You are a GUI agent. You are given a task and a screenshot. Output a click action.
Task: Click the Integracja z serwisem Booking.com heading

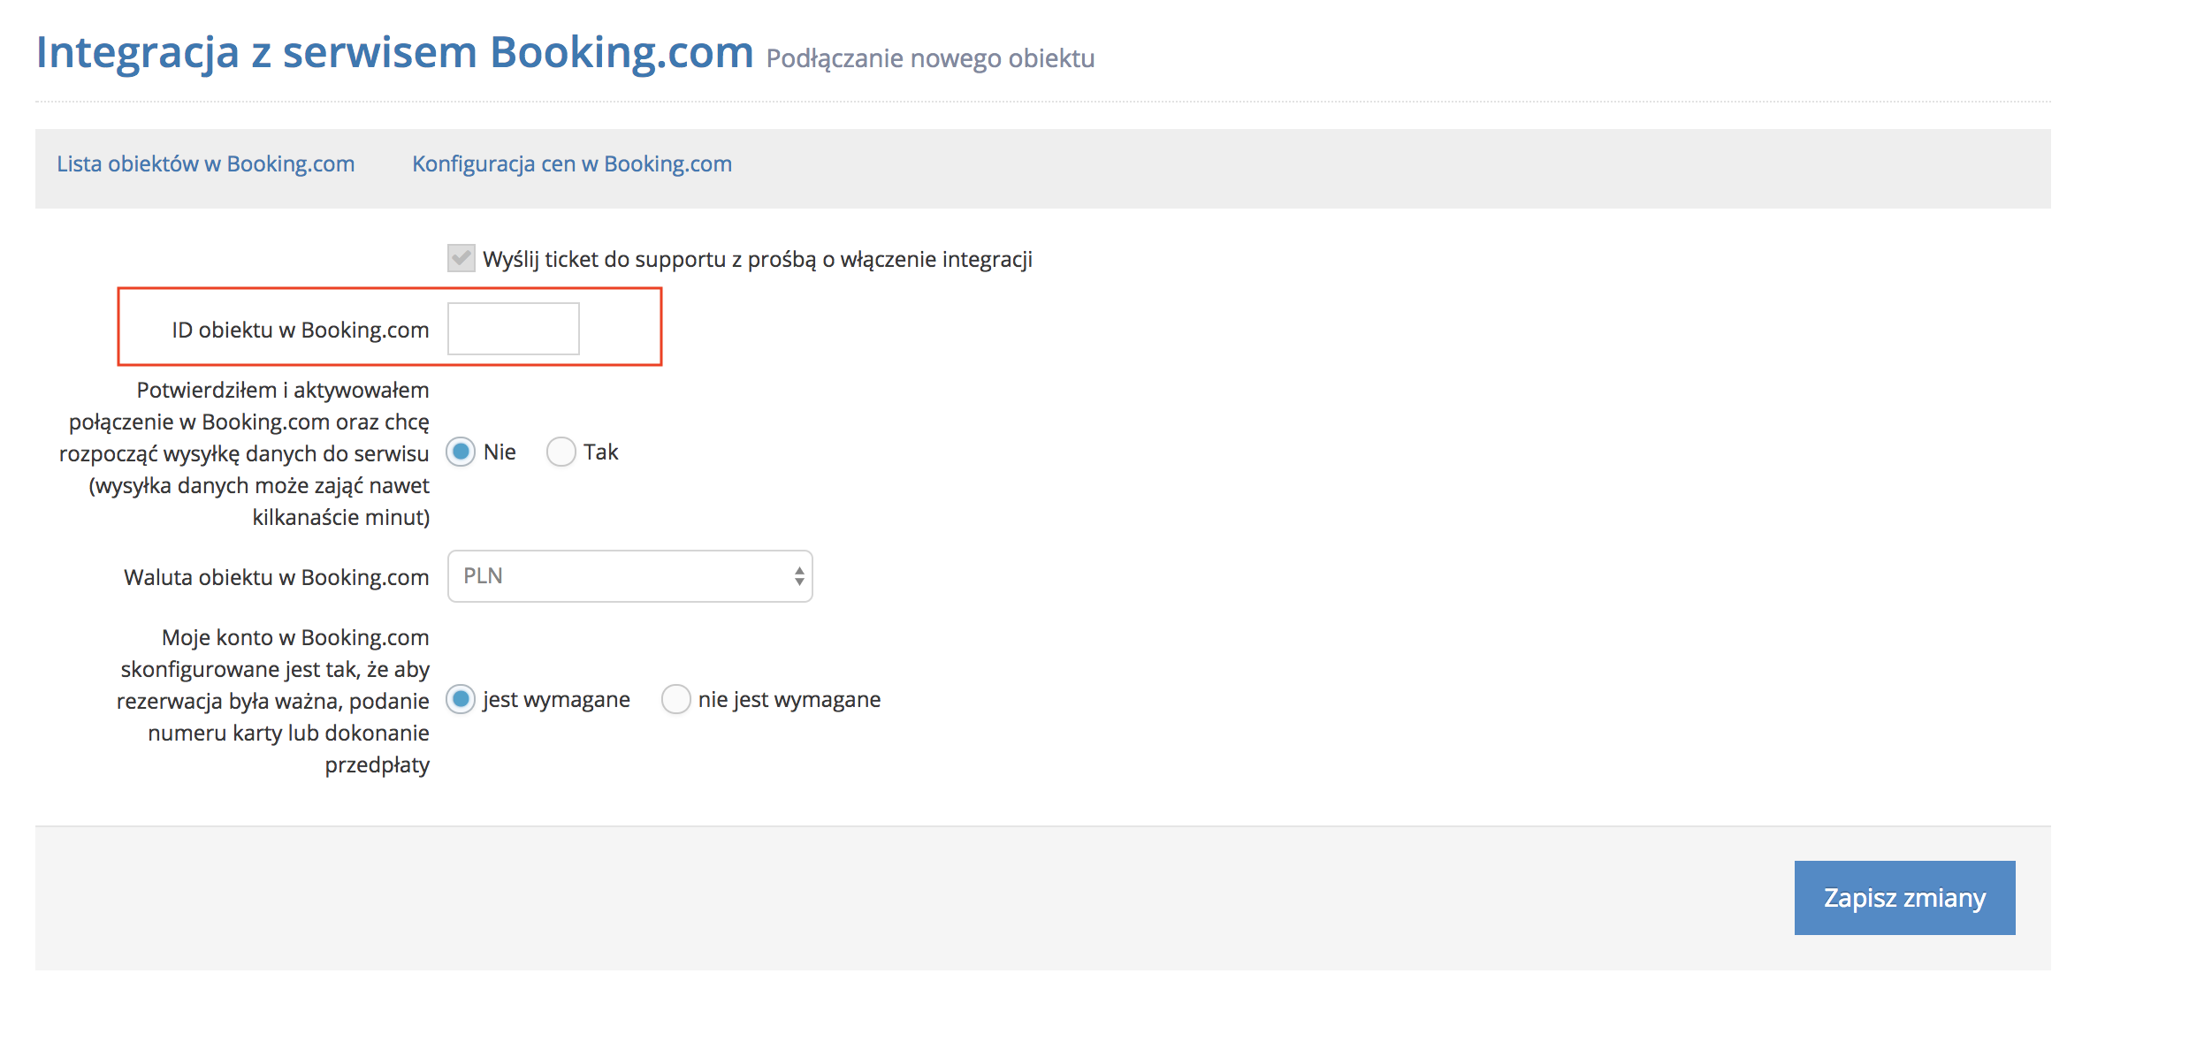click(394, 53)
